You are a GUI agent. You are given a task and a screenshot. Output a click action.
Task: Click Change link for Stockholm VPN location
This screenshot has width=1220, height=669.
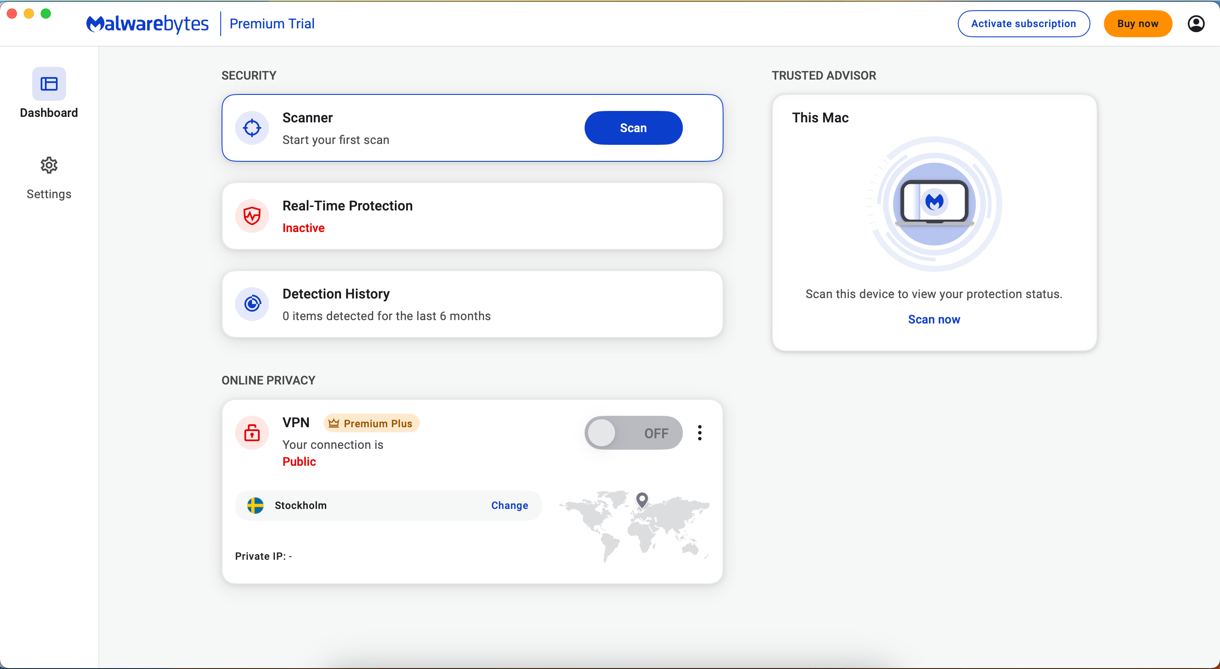tap(509, 505)
